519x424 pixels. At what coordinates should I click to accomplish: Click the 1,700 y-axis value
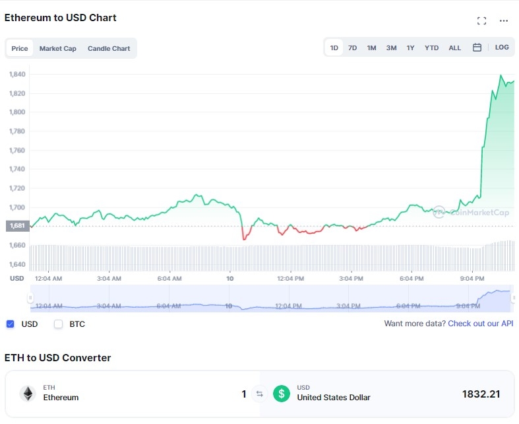17,207
